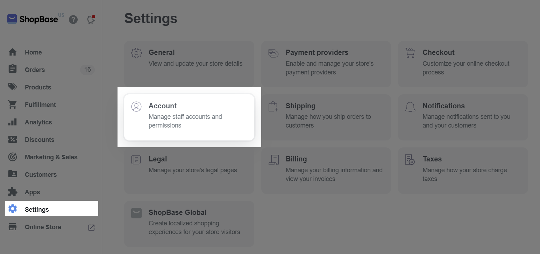Image resolution: width=540 pixels, height=254 pixels.
Task: Click the ShopBase logo
Action: 33,19
